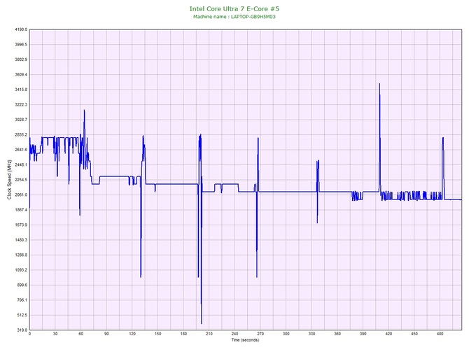Screen dimensions: 469x352
Task: Click the 1480.3 y-axis value
Action: click(21, 240)
